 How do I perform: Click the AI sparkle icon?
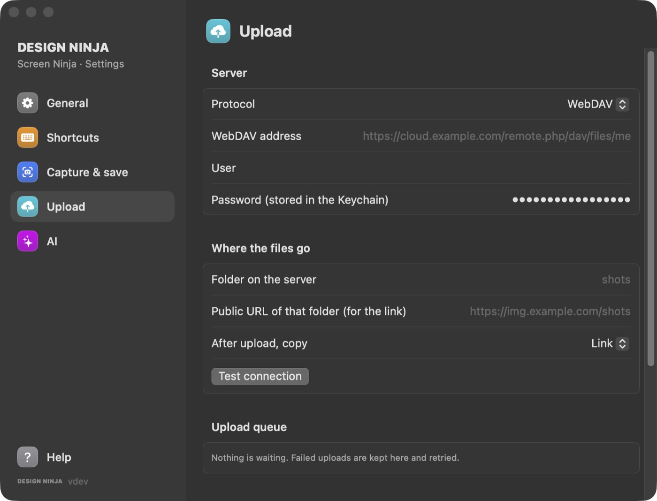click(28, 241)
